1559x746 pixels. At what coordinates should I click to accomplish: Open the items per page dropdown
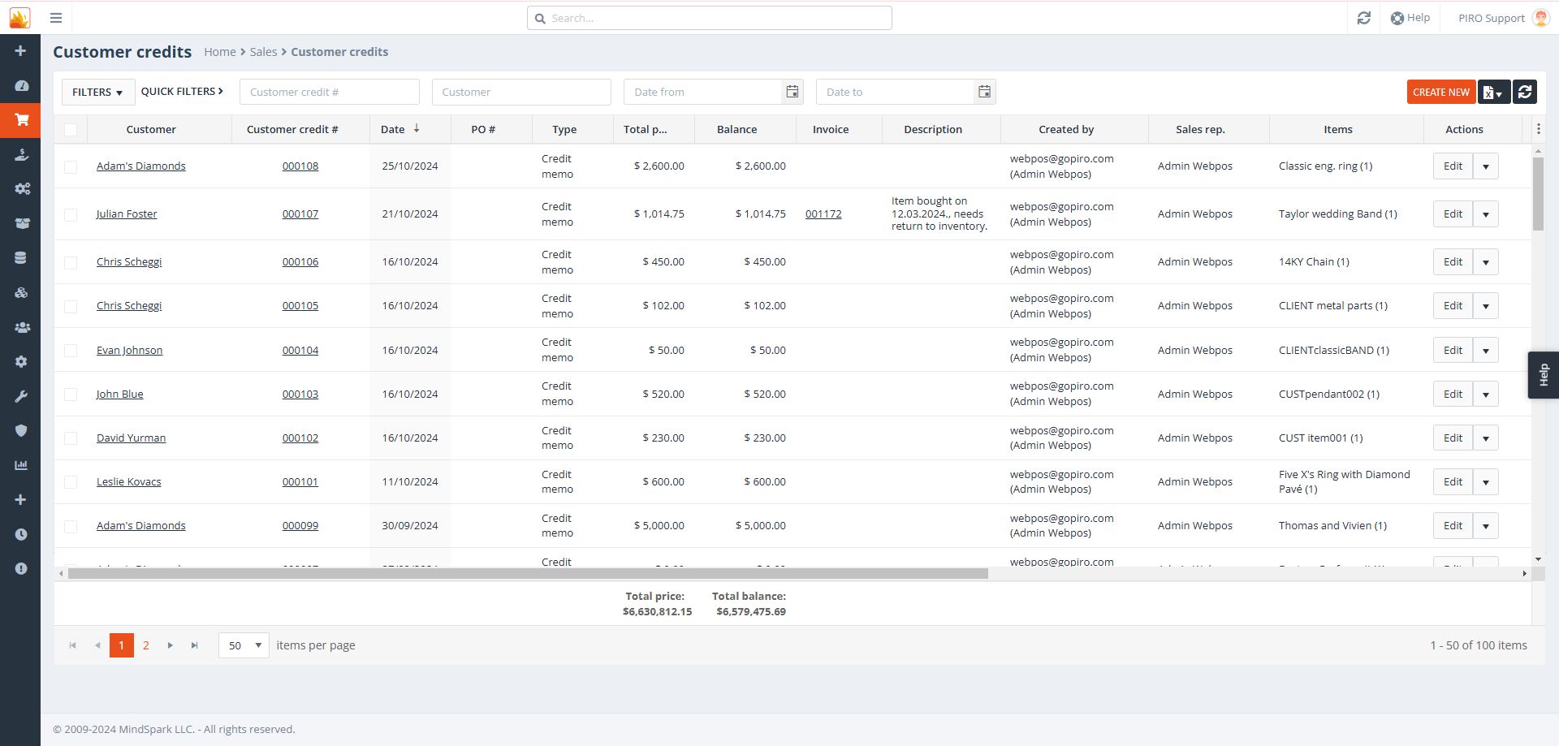coord(244,645)
